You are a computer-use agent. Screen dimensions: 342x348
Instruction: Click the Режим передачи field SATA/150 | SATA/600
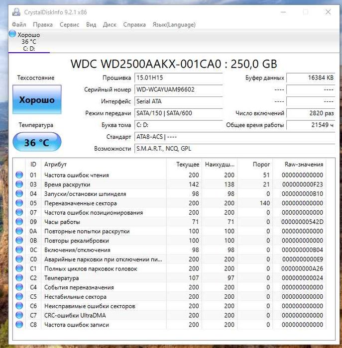point(178,113)
